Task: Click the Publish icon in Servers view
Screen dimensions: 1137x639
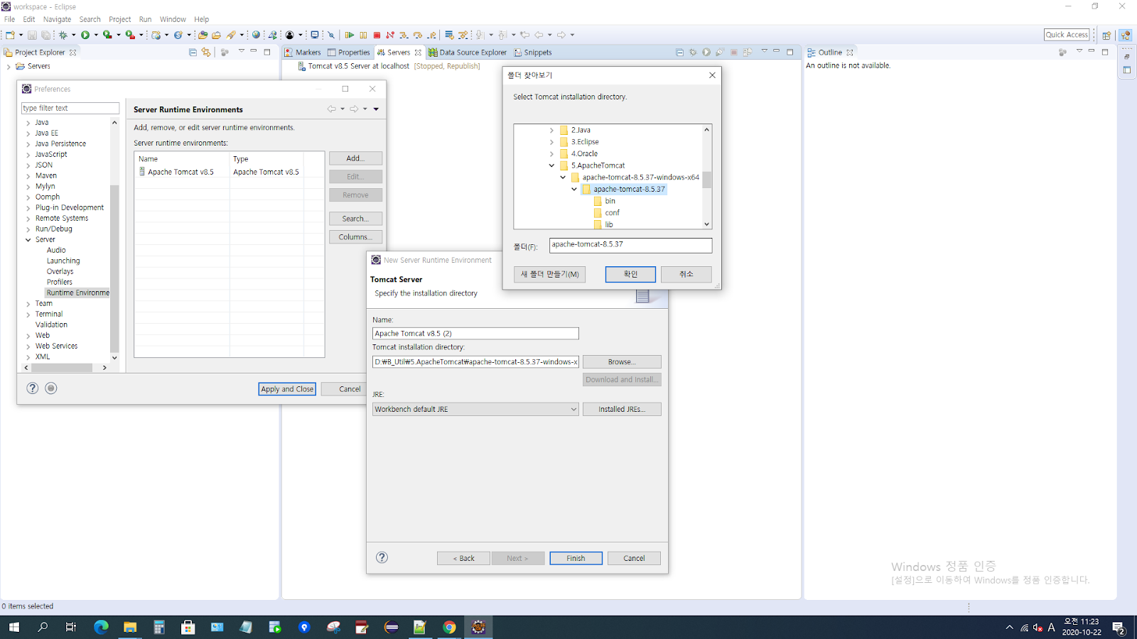Action: tap(748, 52)
